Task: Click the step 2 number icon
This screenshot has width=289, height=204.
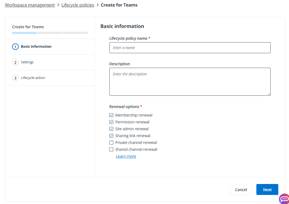Action: [x=15, y=62]
